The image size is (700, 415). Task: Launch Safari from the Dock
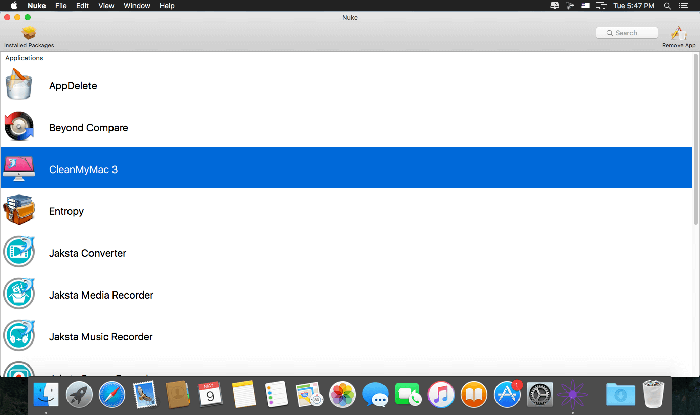pyautogui.click(x=111, y=395)
